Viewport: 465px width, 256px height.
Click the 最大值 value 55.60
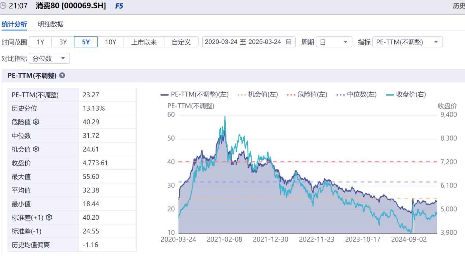click(x=91, y=177)
